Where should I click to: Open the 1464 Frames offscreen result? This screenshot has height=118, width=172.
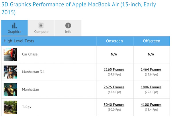click(151, 69)
